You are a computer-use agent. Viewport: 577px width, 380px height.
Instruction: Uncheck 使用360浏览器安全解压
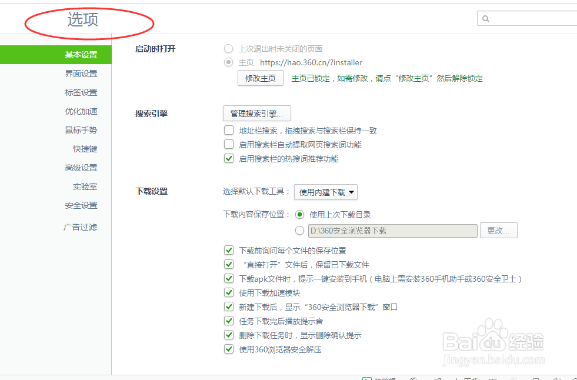point(229,349)
